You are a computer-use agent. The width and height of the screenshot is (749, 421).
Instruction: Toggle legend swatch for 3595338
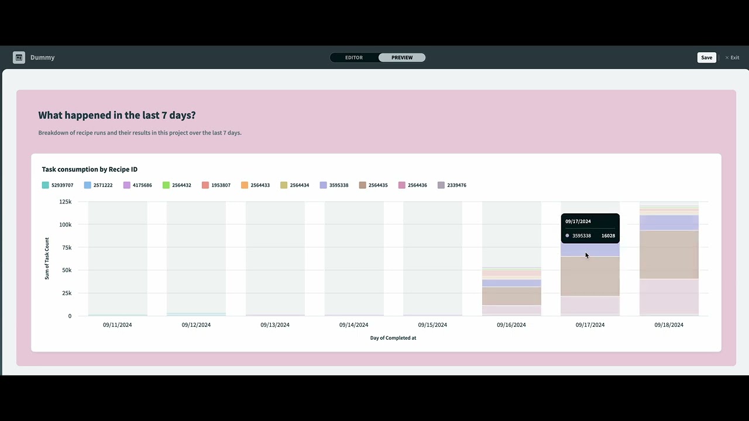coord(323,185)
